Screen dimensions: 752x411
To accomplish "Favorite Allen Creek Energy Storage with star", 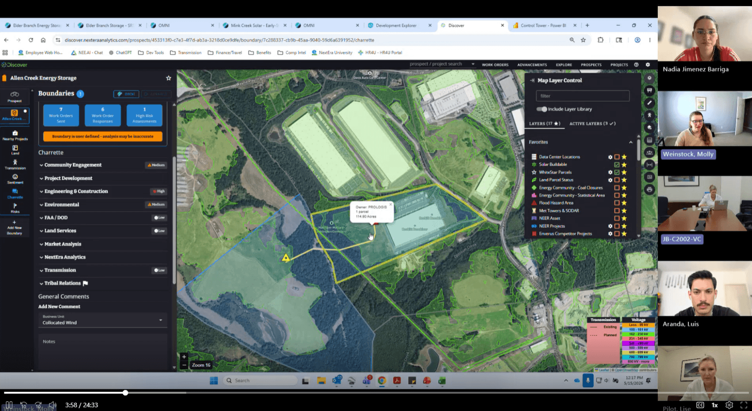I will coord(168,78).
